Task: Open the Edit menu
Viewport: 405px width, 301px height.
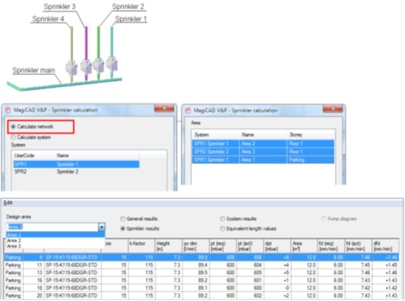Action: point(8,203)
